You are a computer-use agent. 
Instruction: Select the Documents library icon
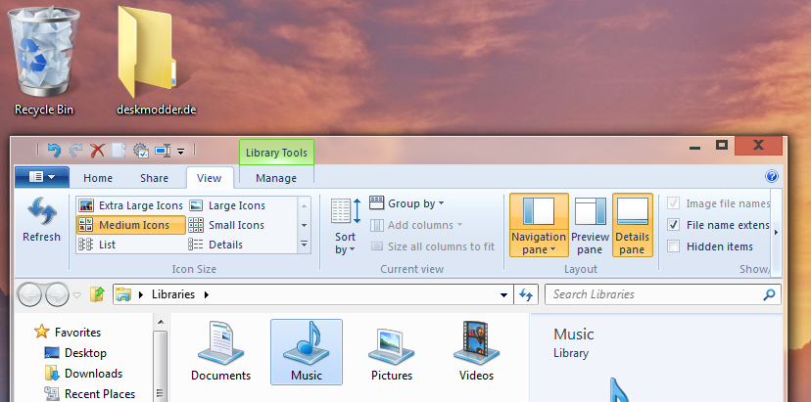220,351
